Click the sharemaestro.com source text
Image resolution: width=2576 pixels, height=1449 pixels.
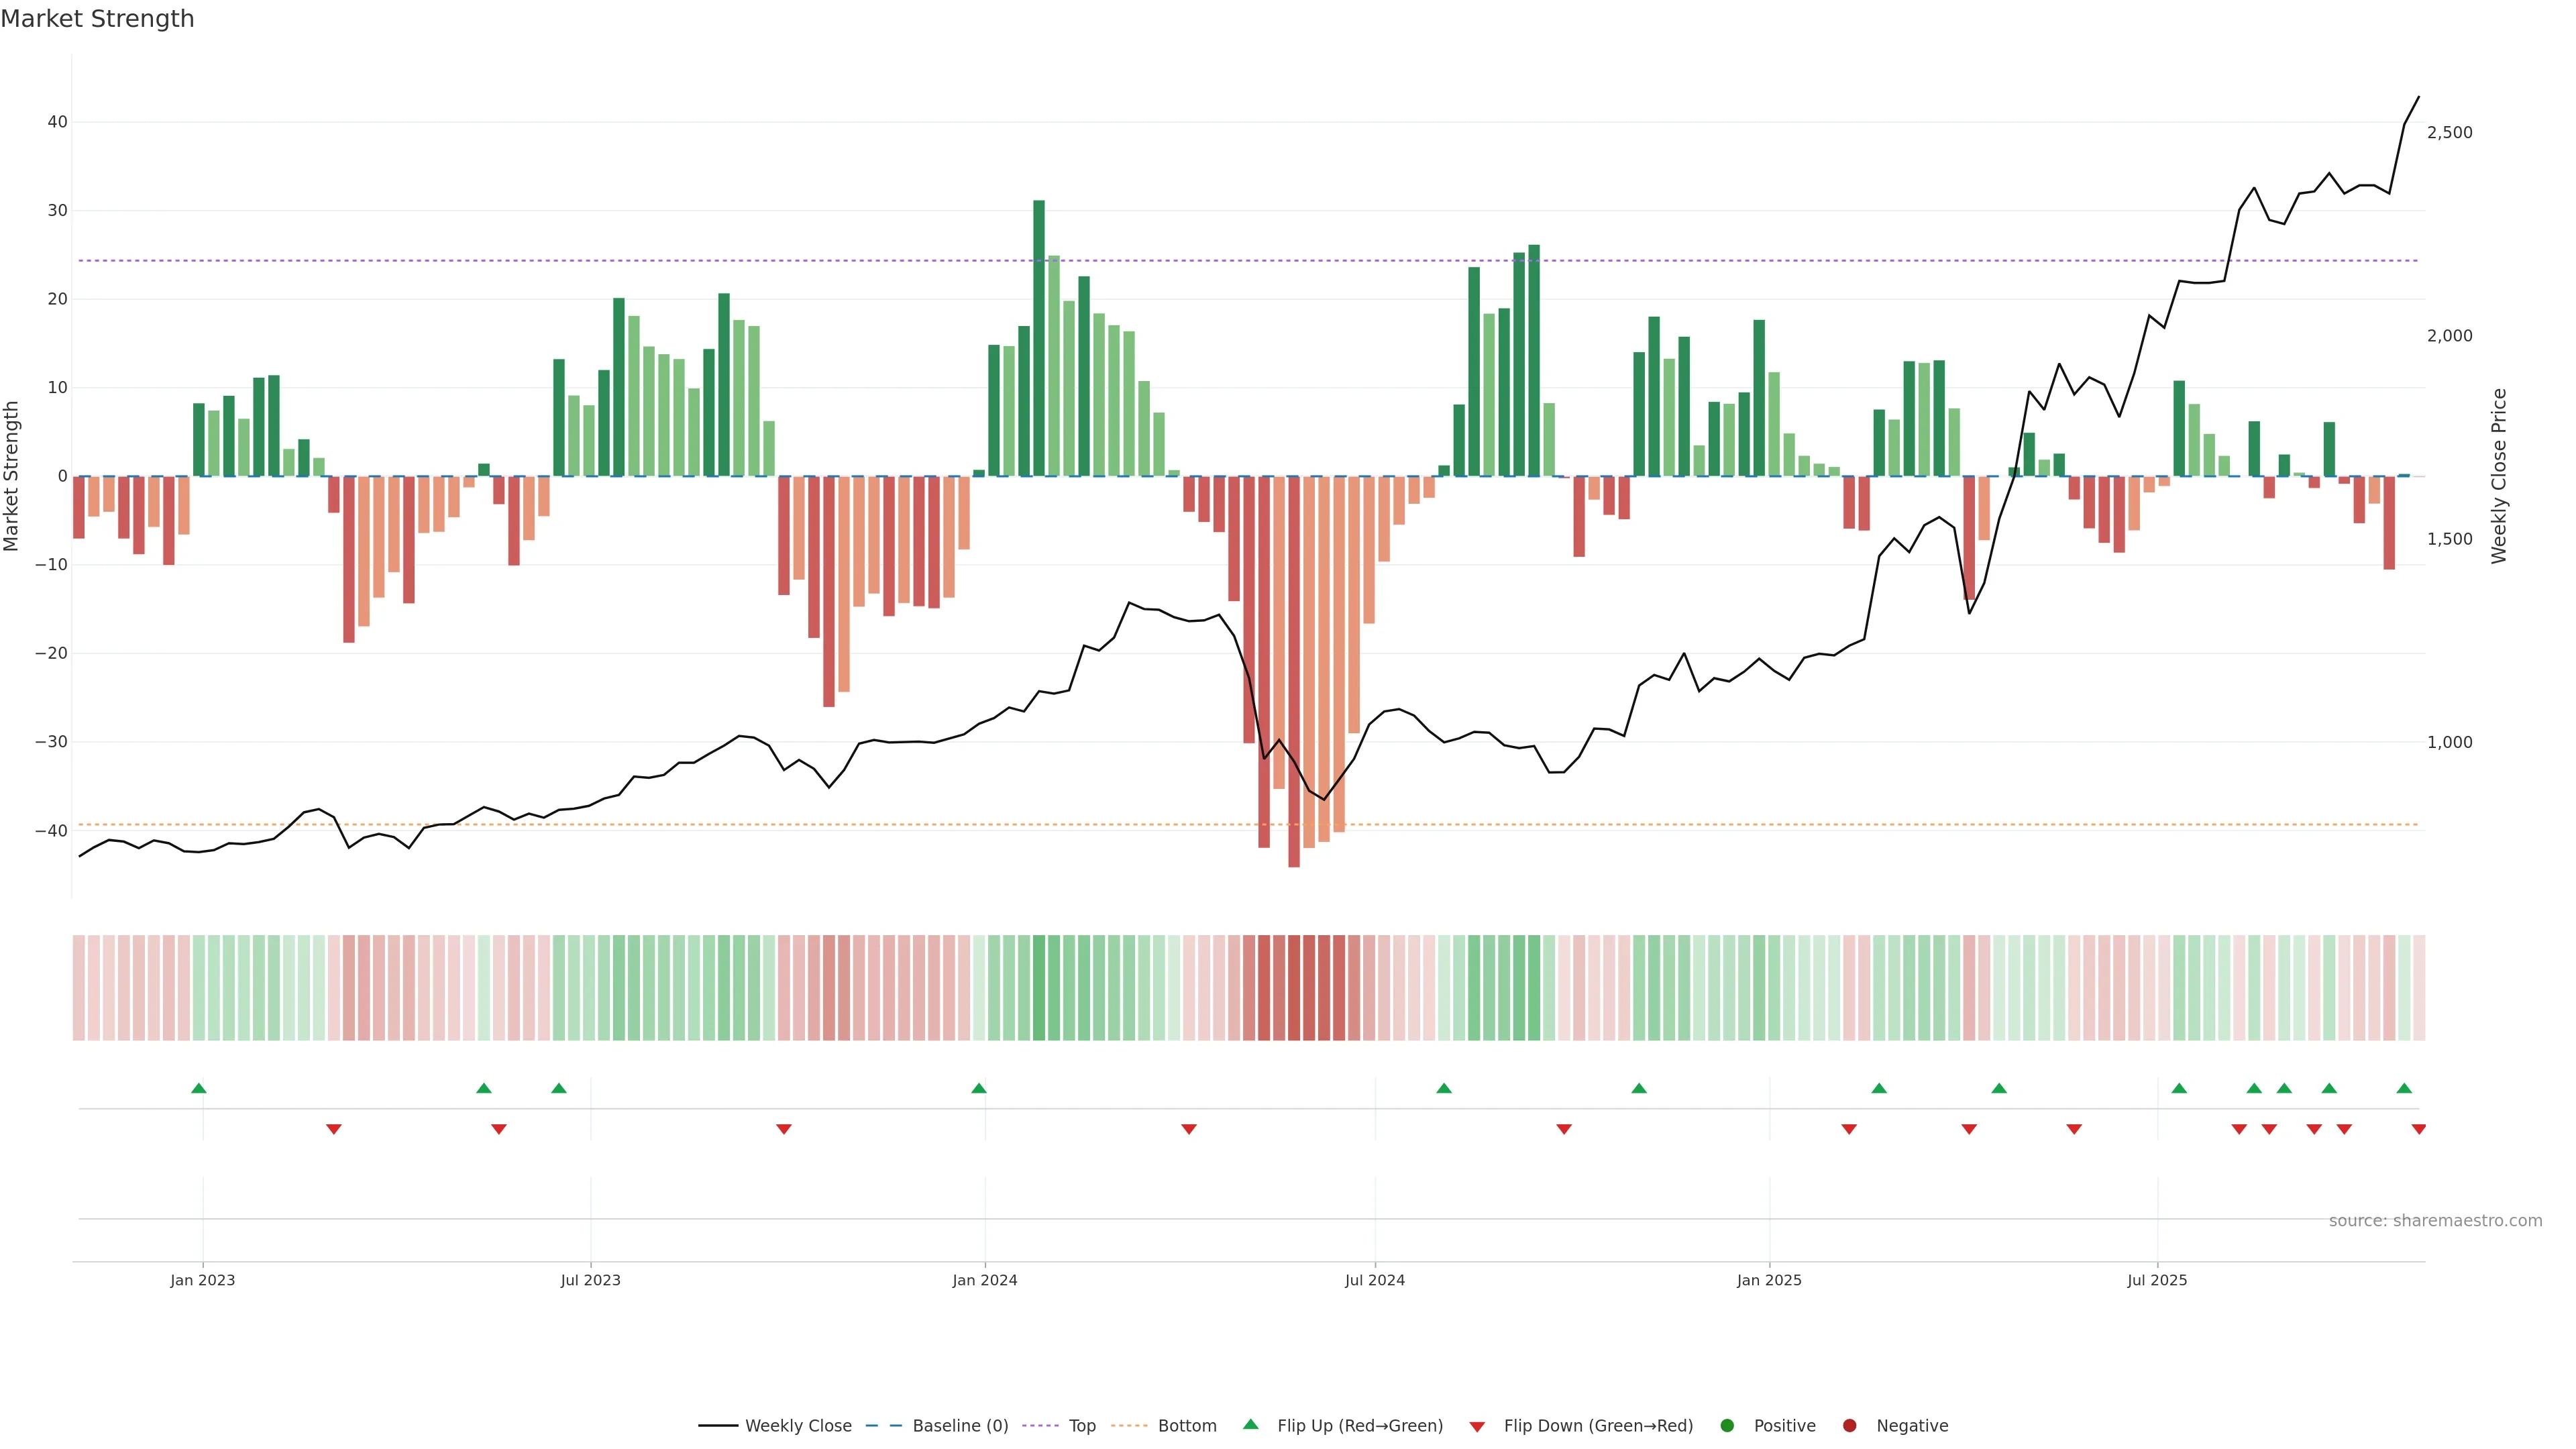(x=2435, y=1221)
